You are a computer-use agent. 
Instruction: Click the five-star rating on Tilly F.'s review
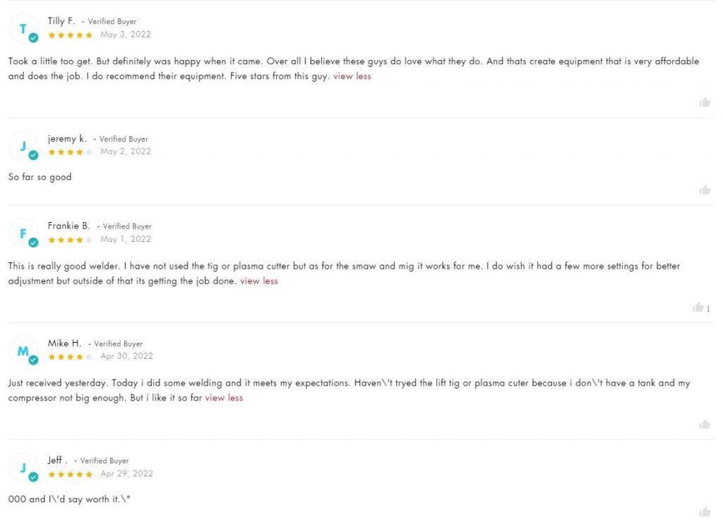pos(70,35)
